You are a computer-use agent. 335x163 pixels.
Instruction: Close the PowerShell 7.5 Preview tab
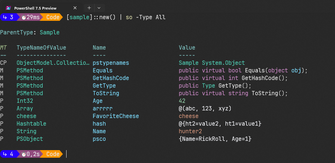click(75, 8)
